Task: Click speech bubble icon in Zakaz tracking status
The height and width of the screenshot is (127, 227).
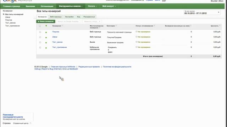Action: [x=136, y=37]
